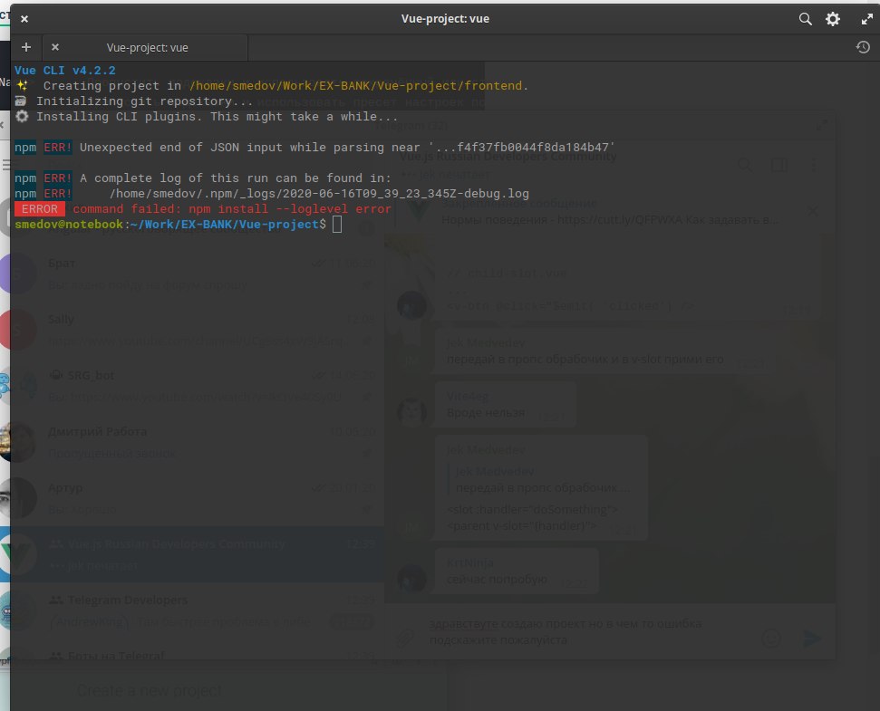Click the Telegram message input field
Screen dimensions: 880x711
589,632
